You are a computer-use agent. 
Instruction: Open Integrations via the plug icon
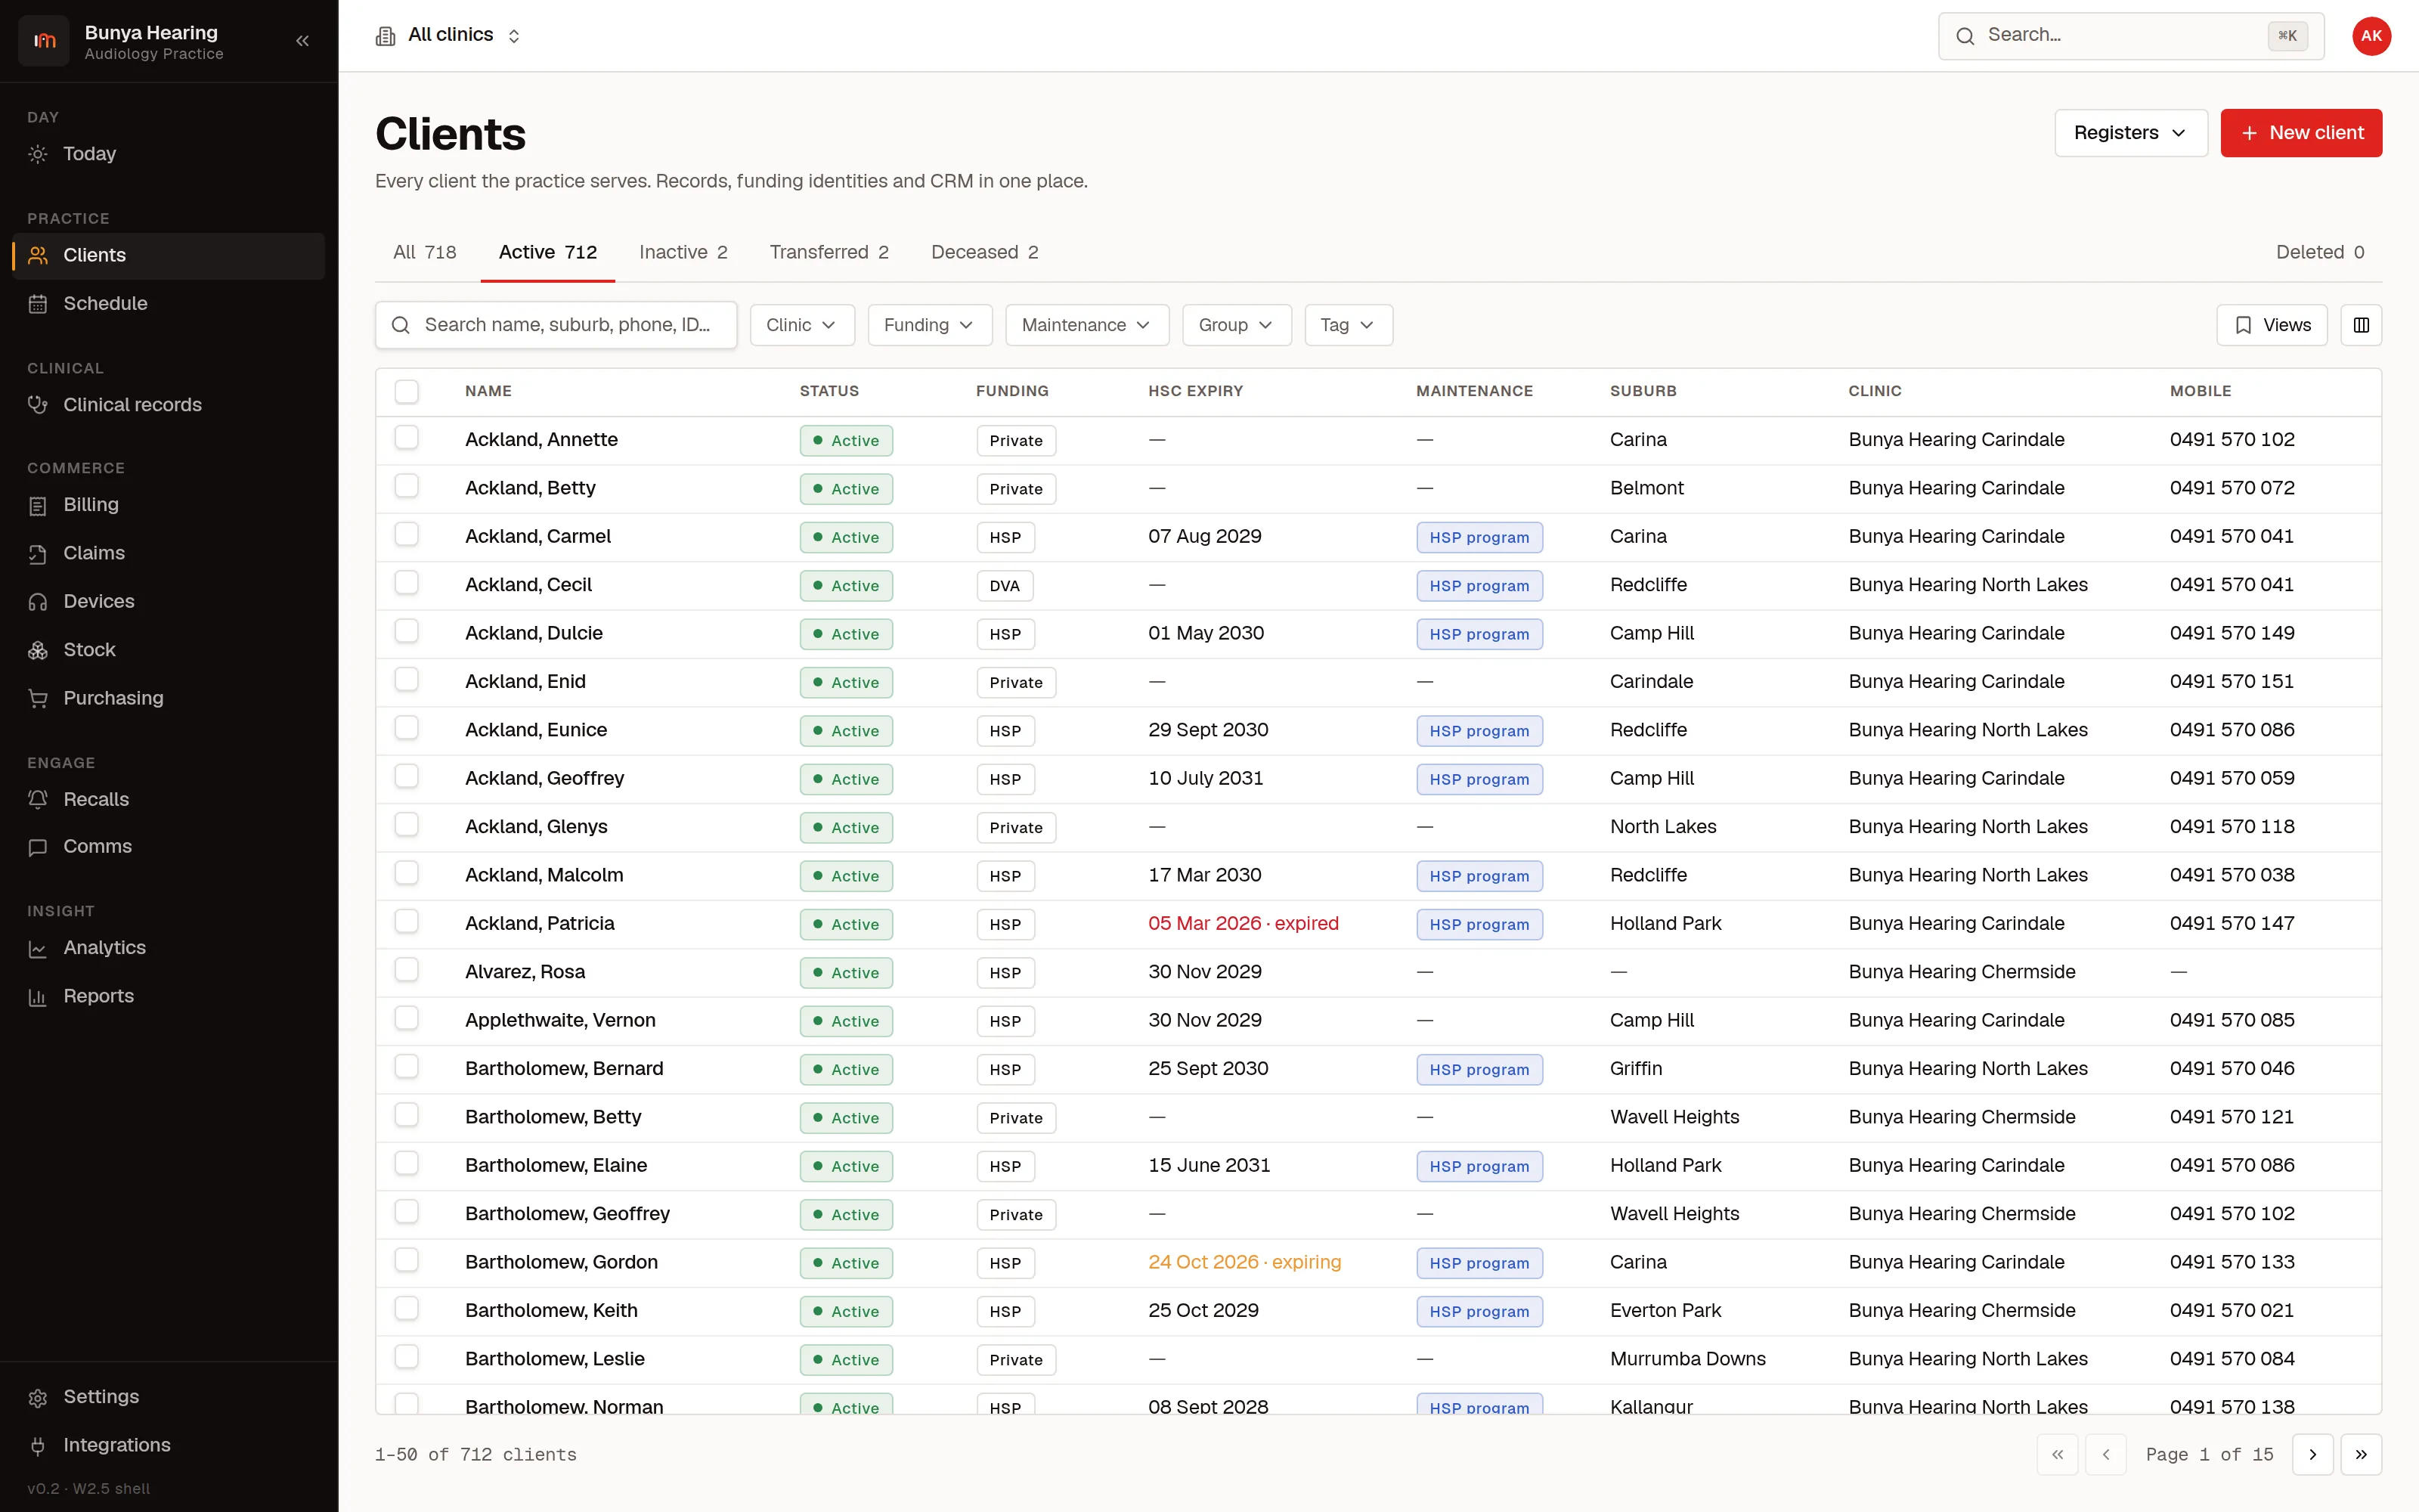pos(38,1445)
